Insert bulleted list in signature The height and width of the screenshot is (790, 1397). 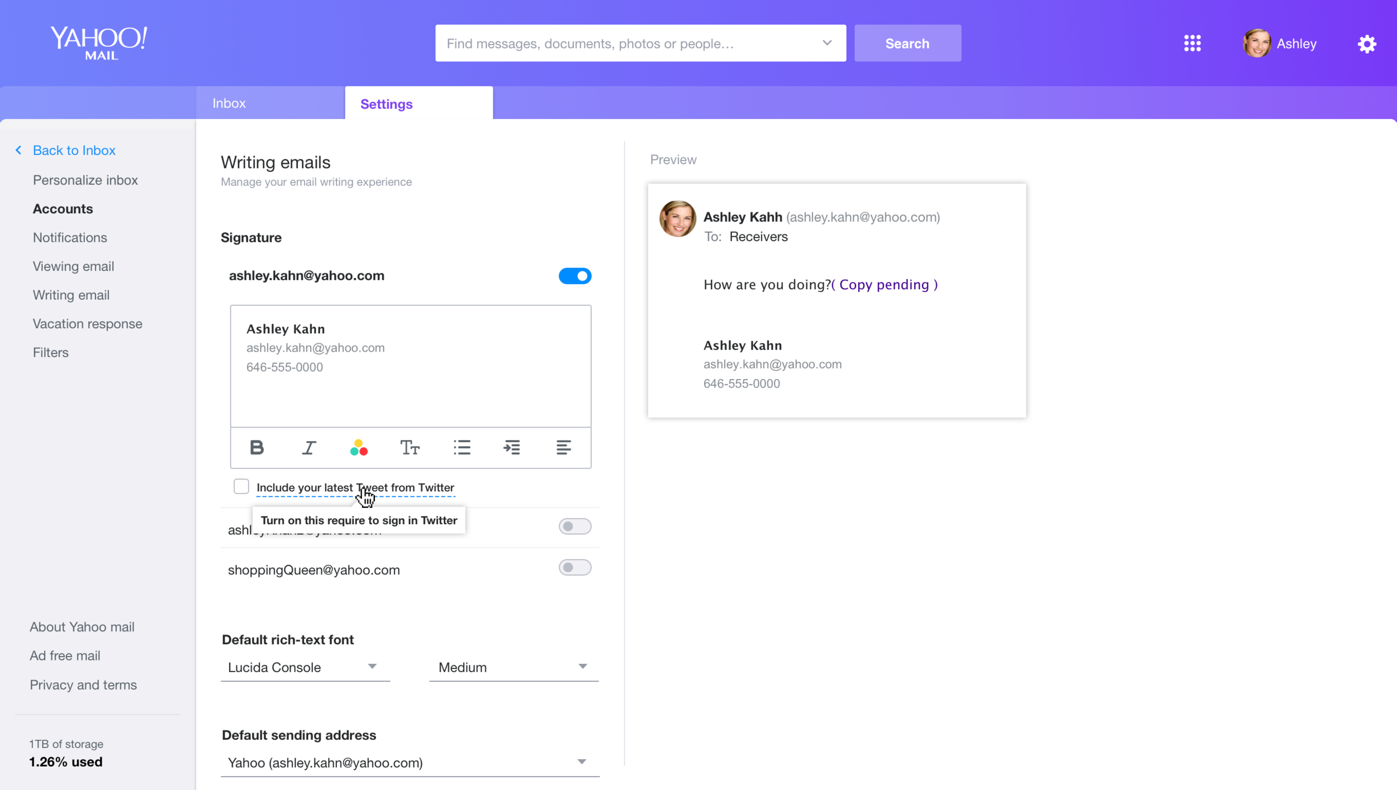point(462,447)
